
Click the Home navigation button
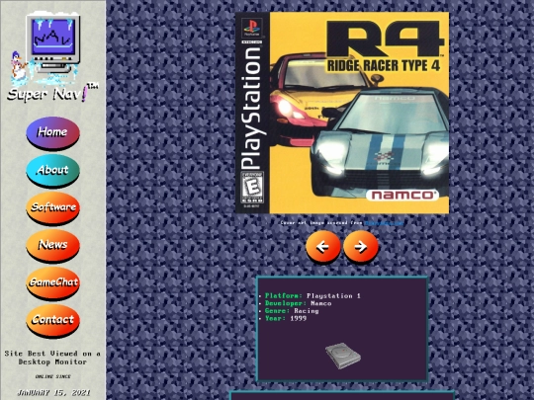coord(52,133)
